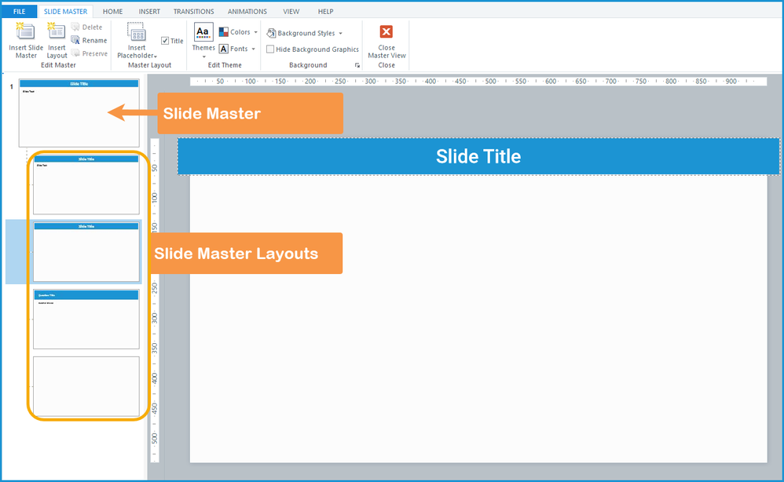Image resolution: width=784 pixels, height=482 pixels.
Task: Open the Background group dialog launcher
Action: (357, 65)
